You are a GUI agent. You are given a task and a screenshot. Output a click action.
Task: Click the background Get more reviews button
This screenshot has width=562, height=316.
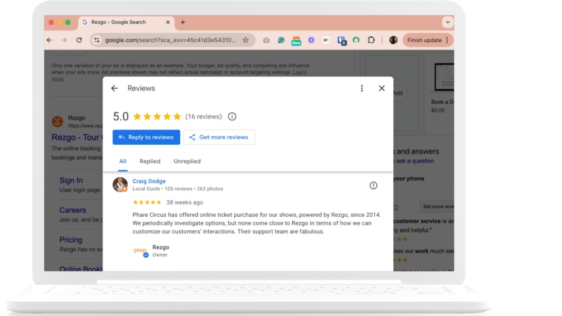(x=437, y=206)
